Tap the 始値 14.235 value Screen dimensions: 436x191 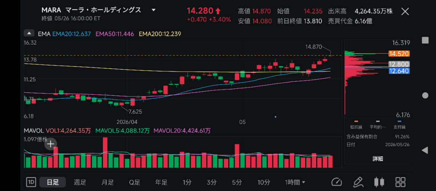click(x=314, y=11)
